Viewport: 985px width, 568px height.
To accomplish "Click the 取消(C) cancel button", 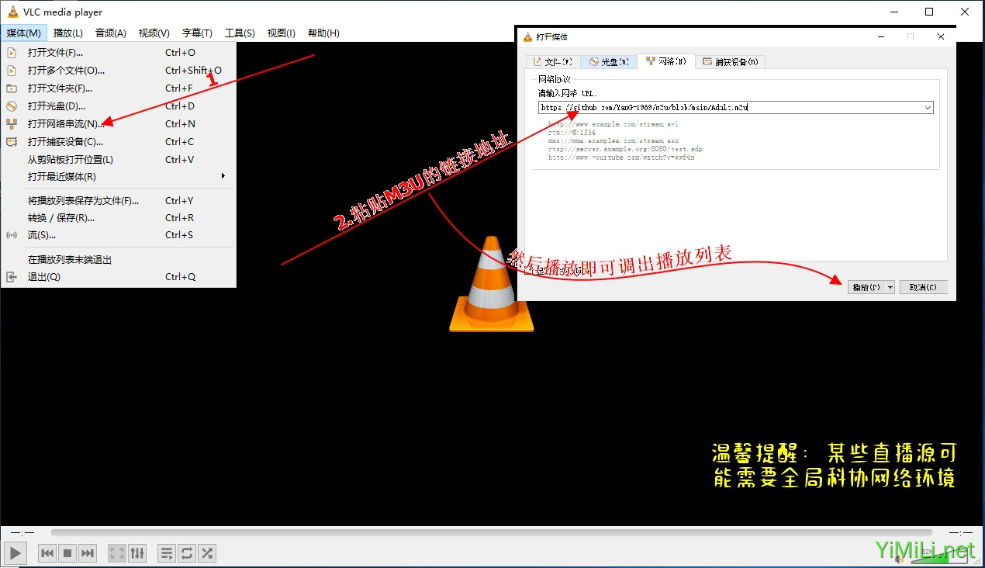I will point(923,287).
